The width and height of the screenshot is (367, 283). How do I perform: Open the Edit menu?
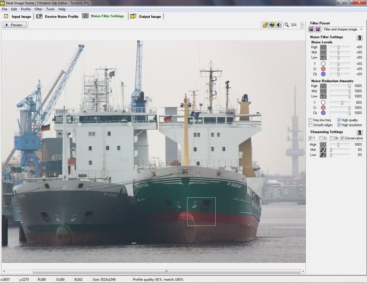pos(14,9)
